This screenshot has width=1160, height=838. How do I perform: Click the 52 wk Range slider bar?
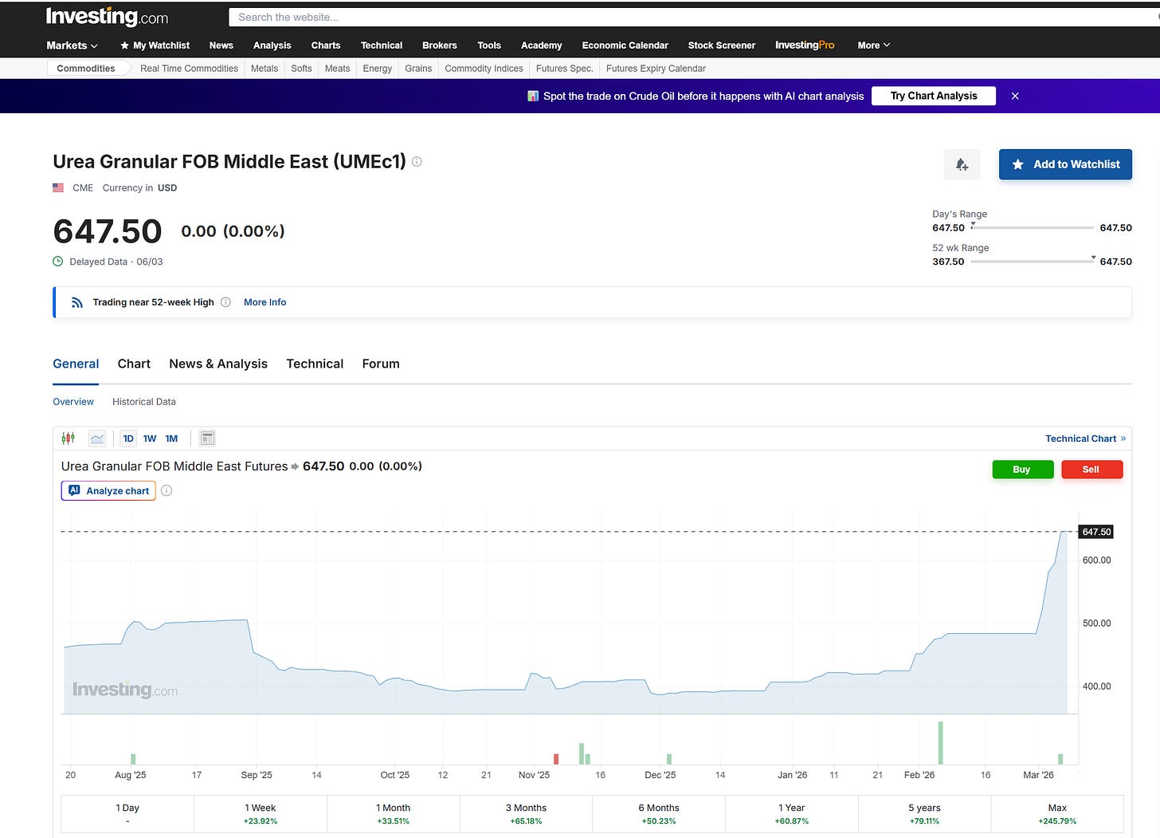tap(1033, 262)
